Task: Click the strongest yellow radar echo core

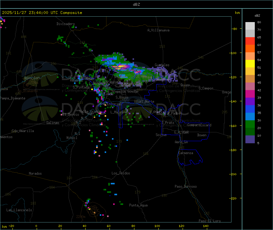Action: point(120,66)
